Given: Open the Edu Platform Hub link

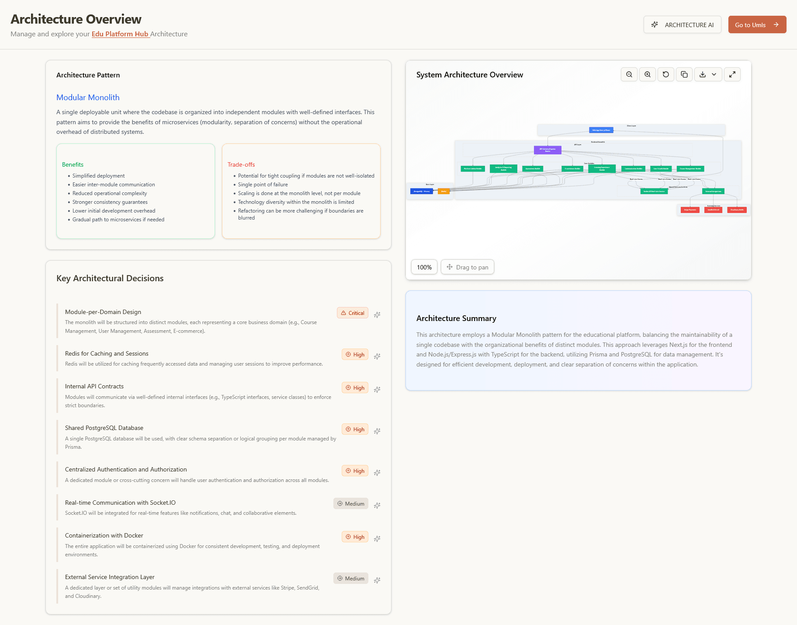Looking at the screenshot, I should pos(121,34).
